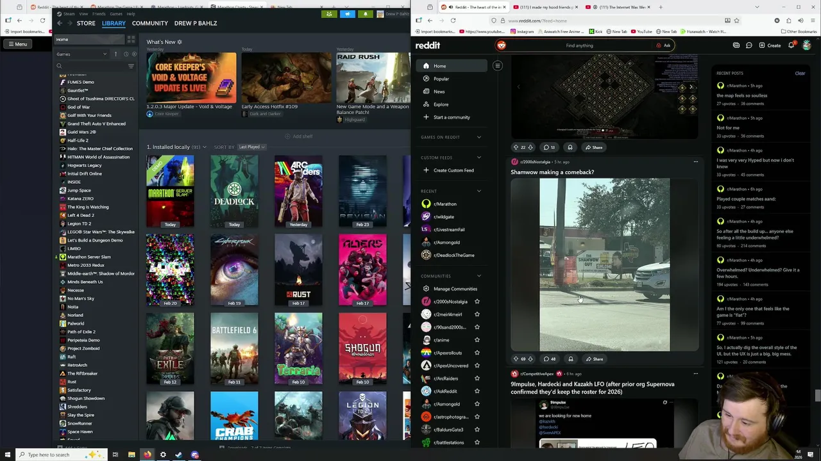Open Reddit Popular feed link
The height and width of the screenshot is (461, 821).
pyautogui.click(x=441, y=79)
